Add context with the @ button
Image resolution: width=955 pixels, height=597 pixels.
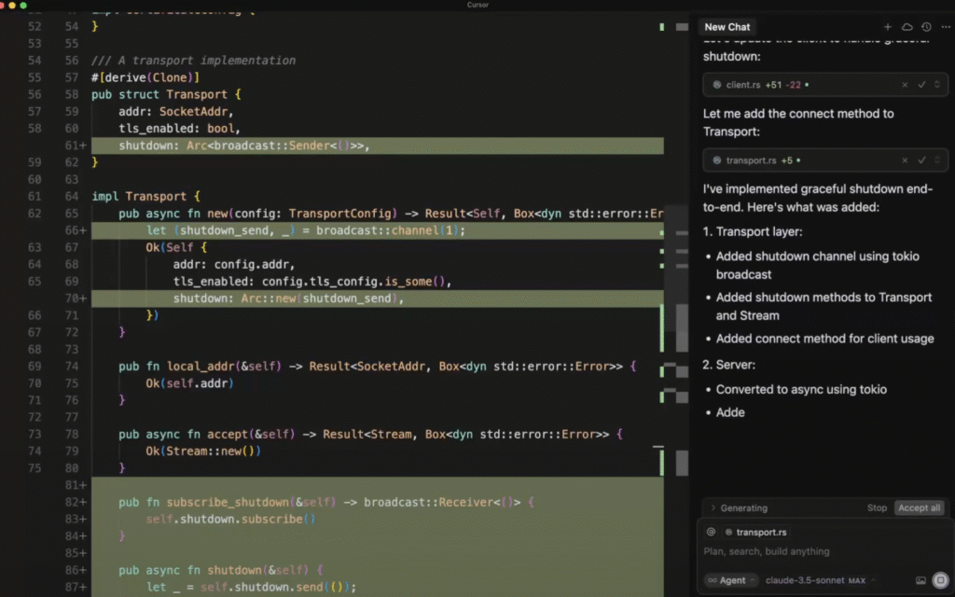[x=711, y=532]
